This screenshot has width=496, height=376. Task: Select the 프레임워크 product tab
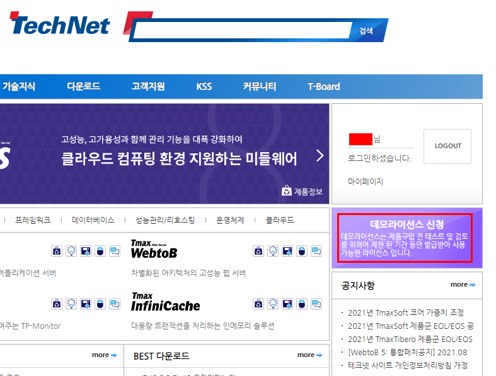pyautogui.click(x=33, y=220)
